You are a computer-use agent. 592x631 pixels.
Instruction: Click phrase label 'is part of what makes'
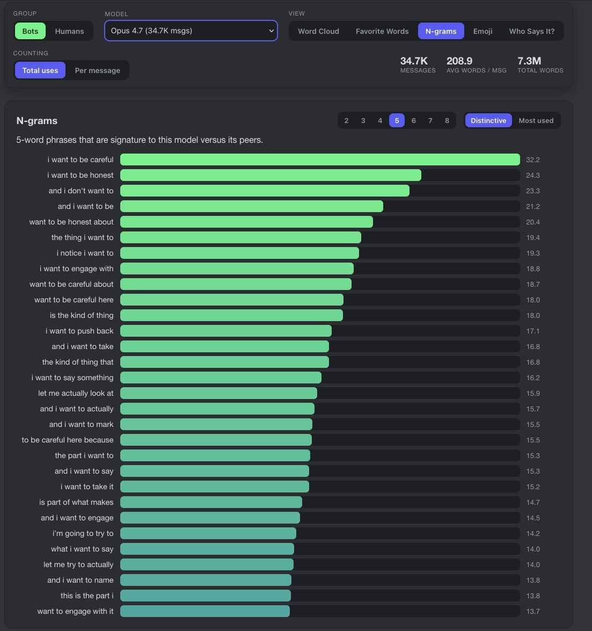pos(76,502)
